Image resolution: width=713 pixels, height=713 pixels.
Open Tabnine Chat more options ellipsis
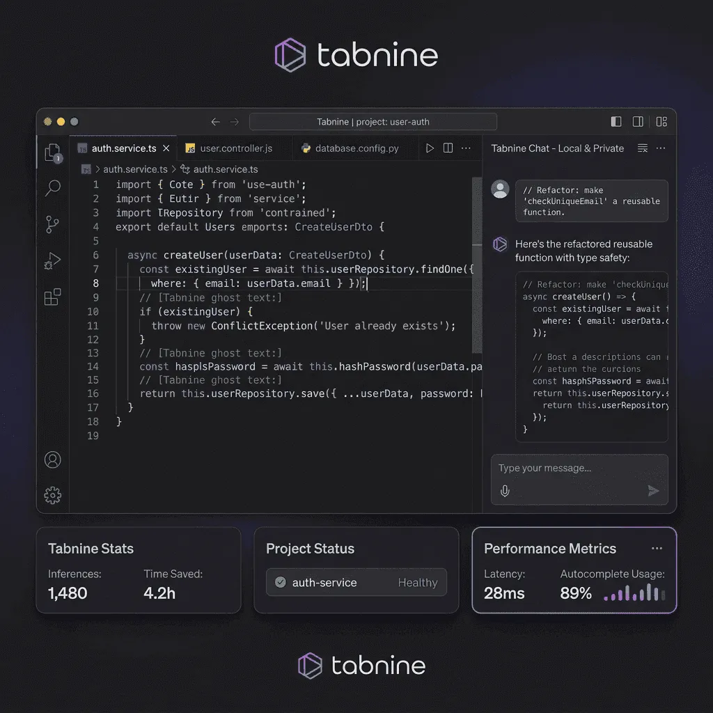[661, 148]
